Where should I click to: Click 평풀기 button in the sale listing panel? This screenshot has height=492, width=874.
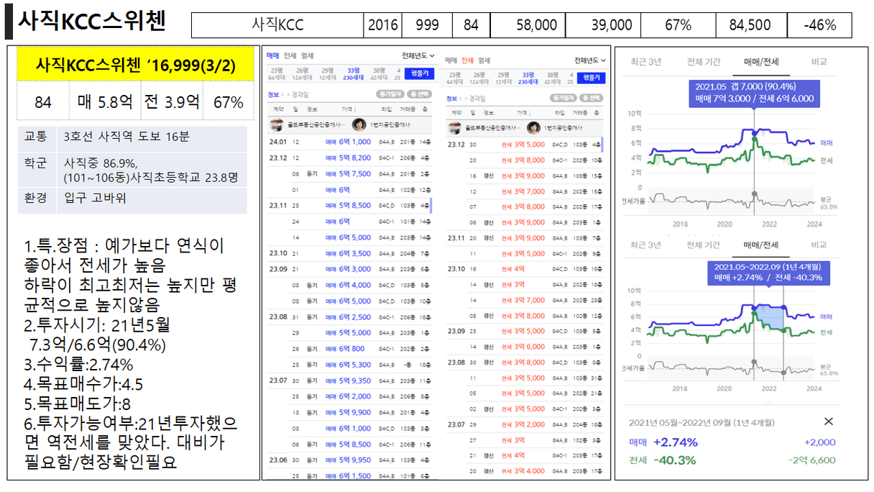pyautogui.click(x=420, y=73)
